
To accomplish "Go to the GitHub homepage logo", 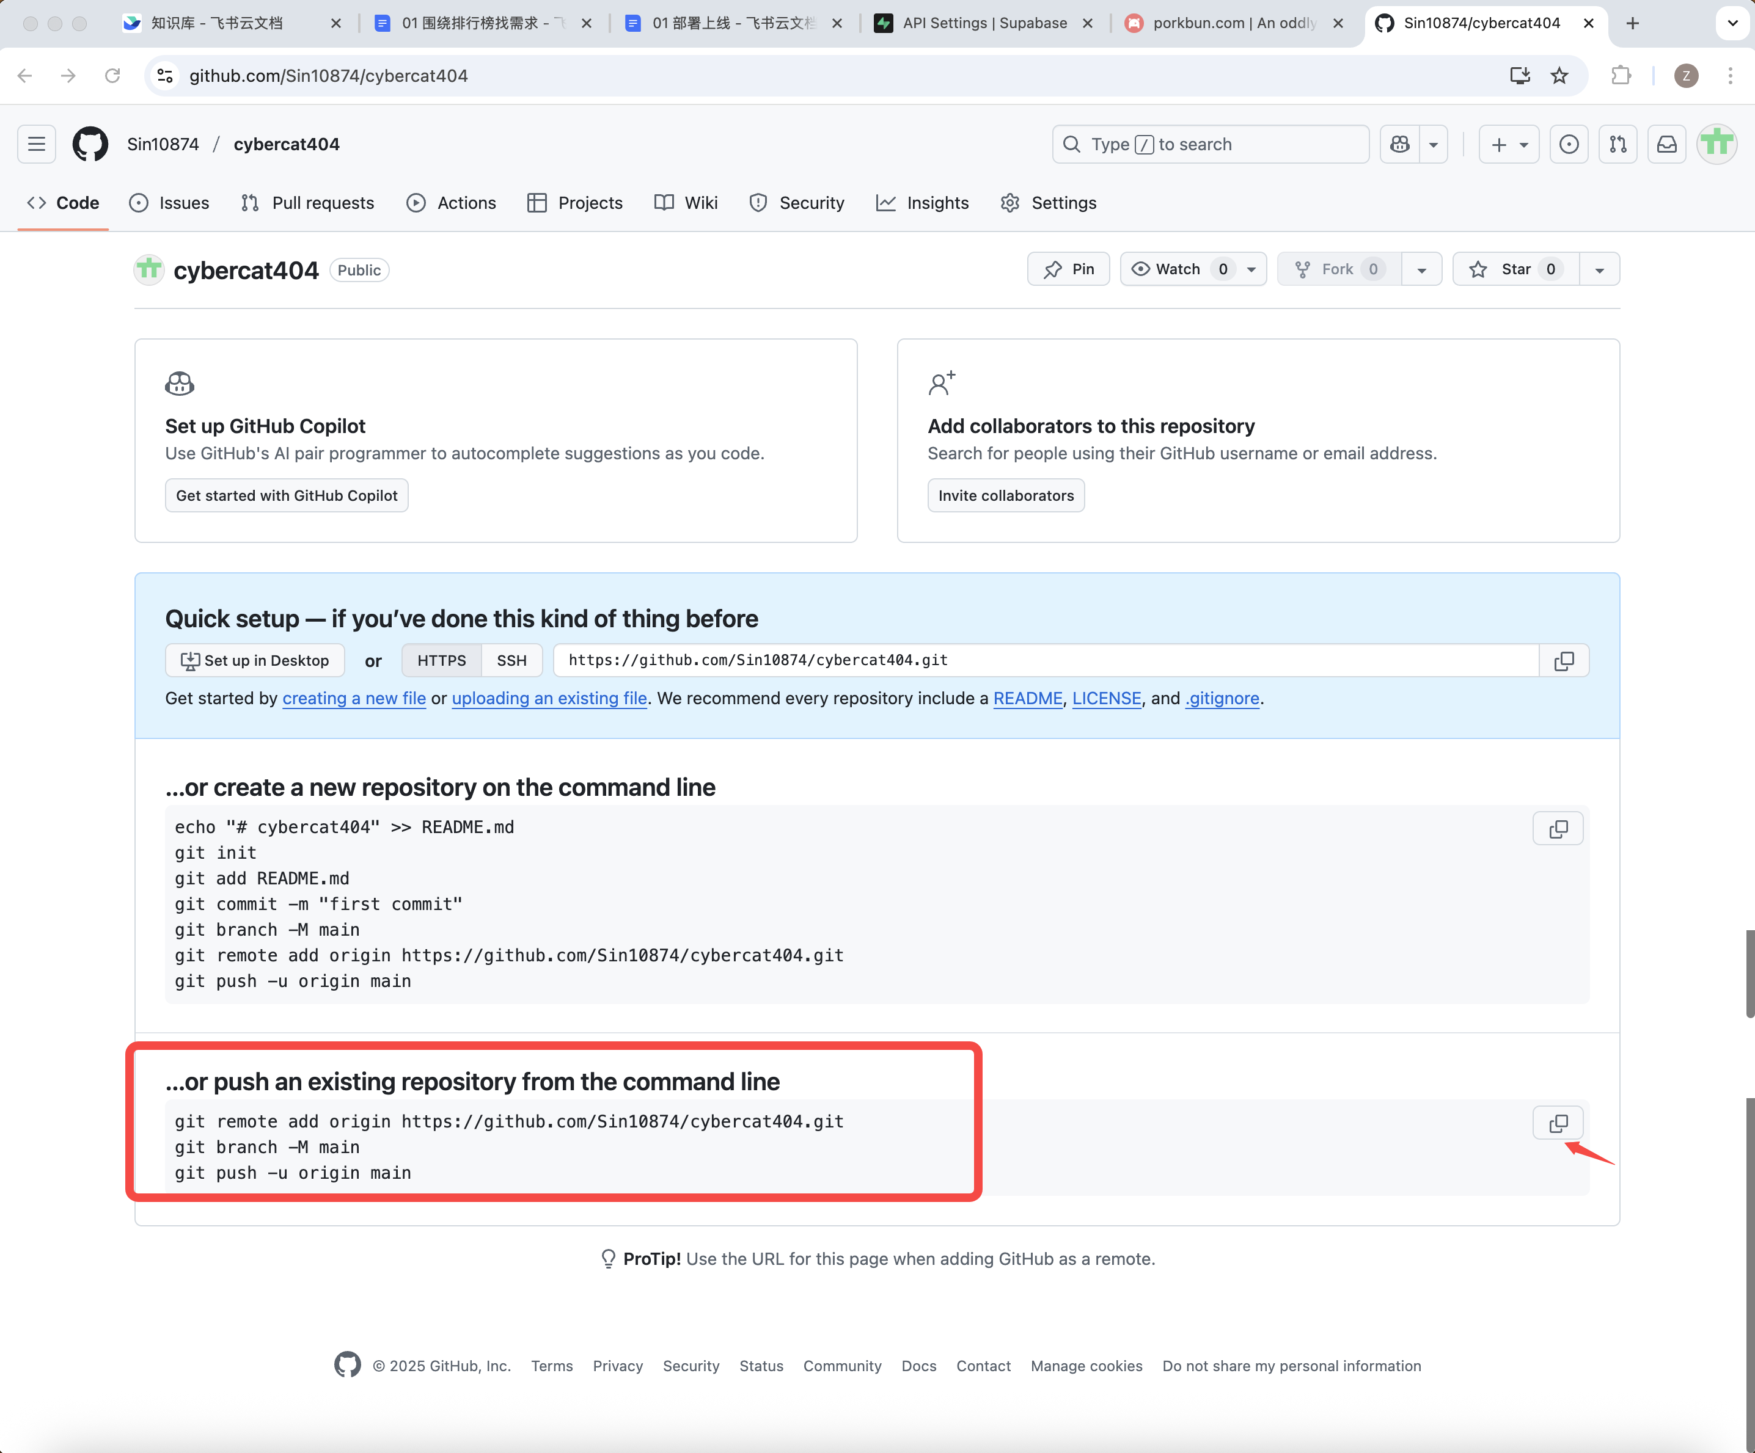I will click(x=90, y=145).
